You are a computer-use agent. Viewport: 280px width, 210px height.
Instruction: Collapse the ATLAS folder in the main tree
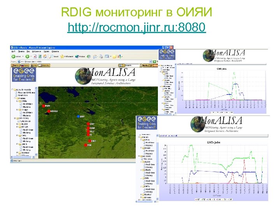(17, 127)
